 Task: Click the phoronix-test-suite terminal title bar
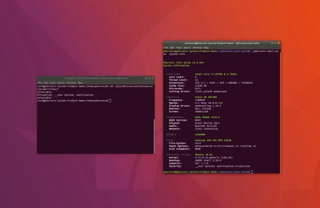(222, 43)
